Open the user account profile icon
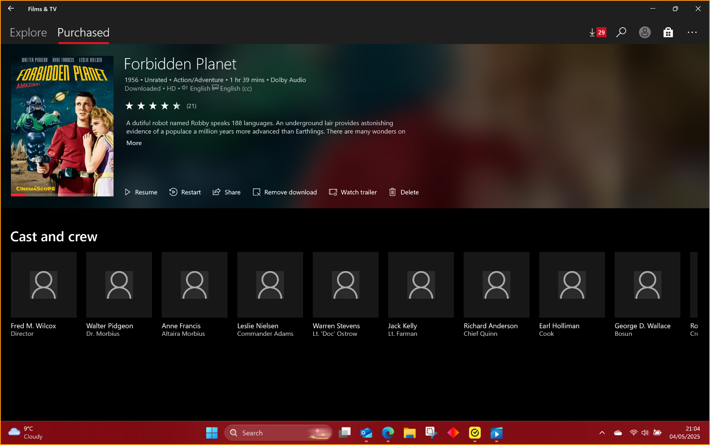The height and width of the screenshot is (445, 710). click(x=644, y=32)
